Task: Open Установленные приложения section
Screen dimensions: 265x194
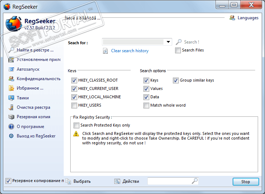Action: pyautogui.click(x=39, y=59)
